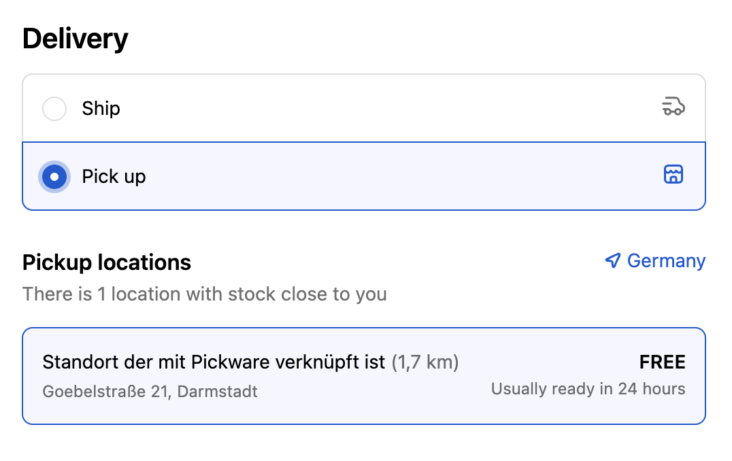Click the FREE price label
Screen dimensions: 732x461
click(662, 362)
